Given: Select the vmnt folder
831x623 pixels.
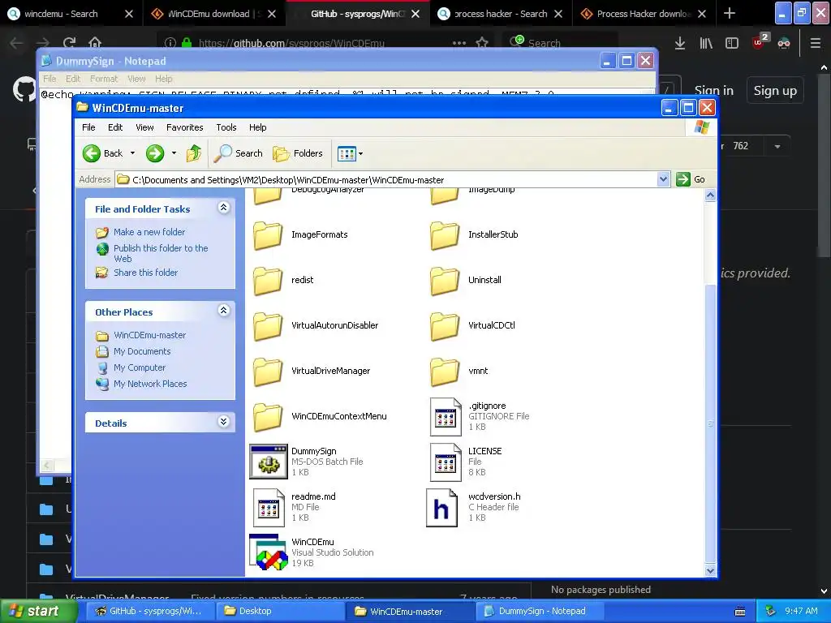Looking at the screenshot, I should click(459, 372).
